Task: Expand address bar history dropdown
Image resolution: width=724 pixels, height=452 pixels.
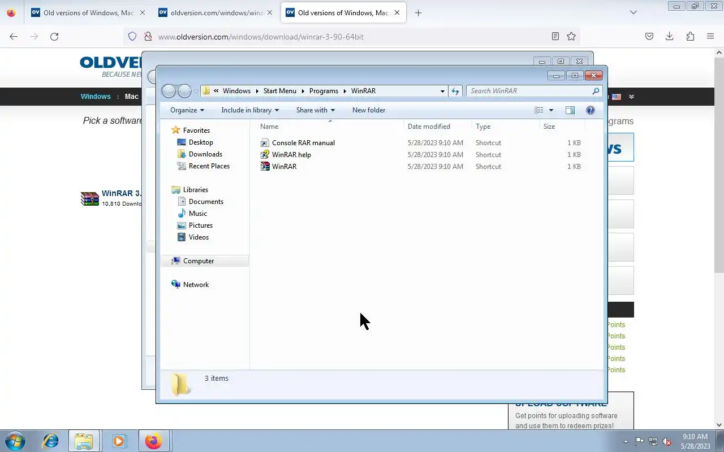Action: tap(442, 91)
